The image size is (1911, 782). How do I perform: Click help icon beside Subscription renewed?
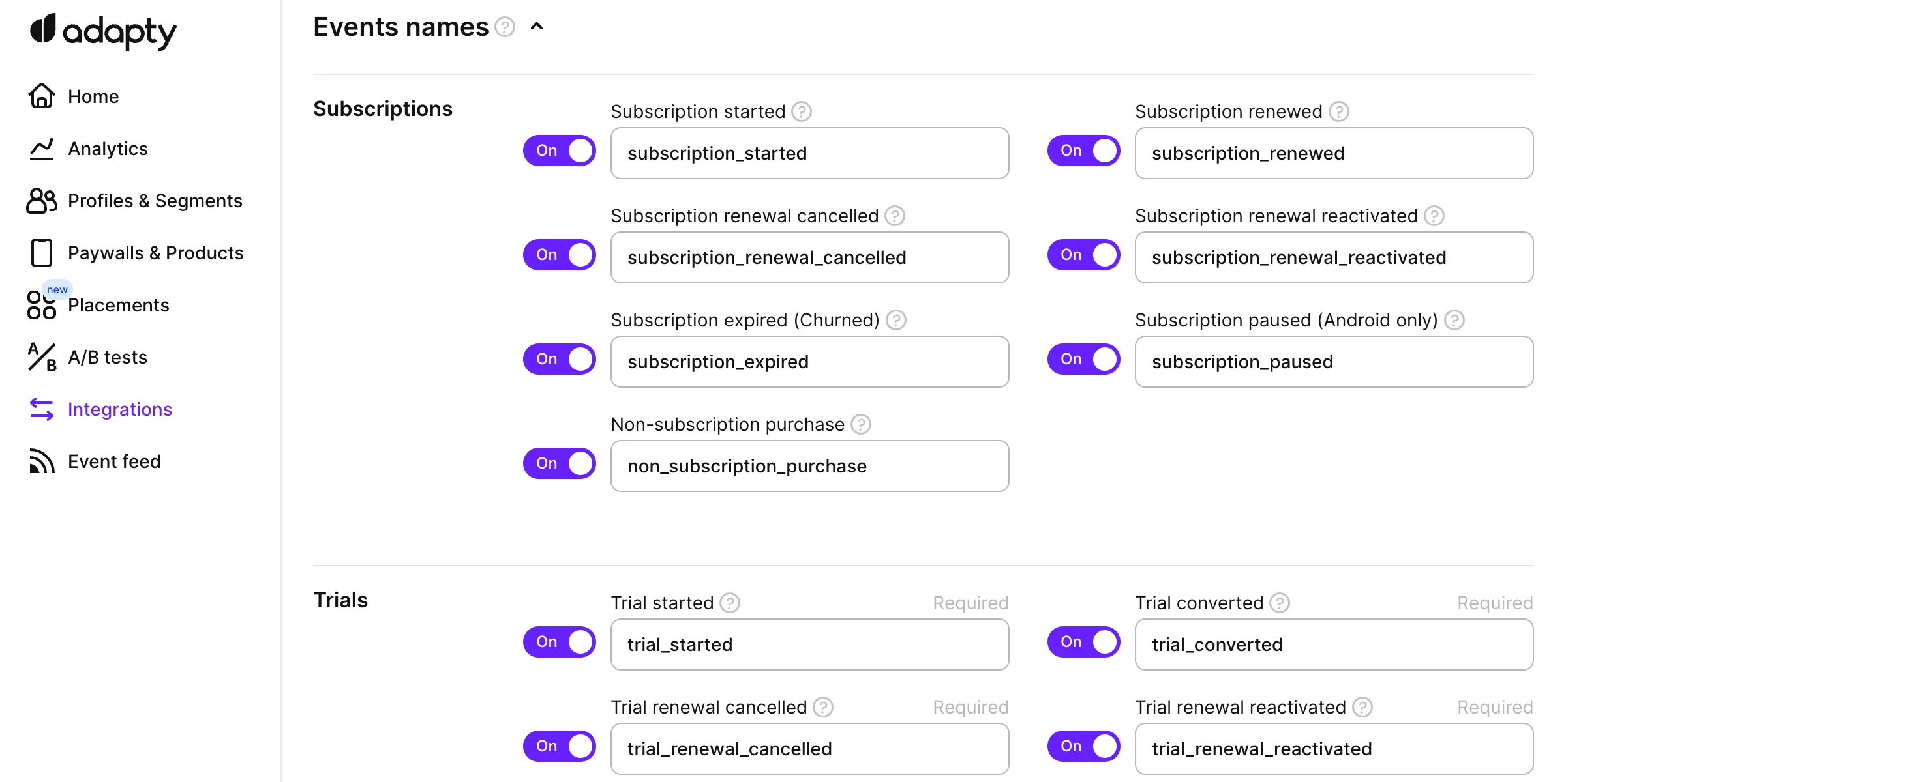pos(1338,112)
